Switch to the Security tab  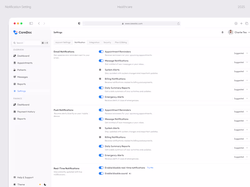coord(107,42)
